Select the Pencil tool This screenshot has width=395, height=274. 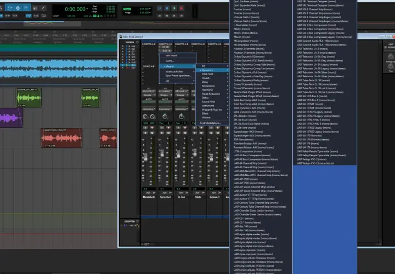43,8
